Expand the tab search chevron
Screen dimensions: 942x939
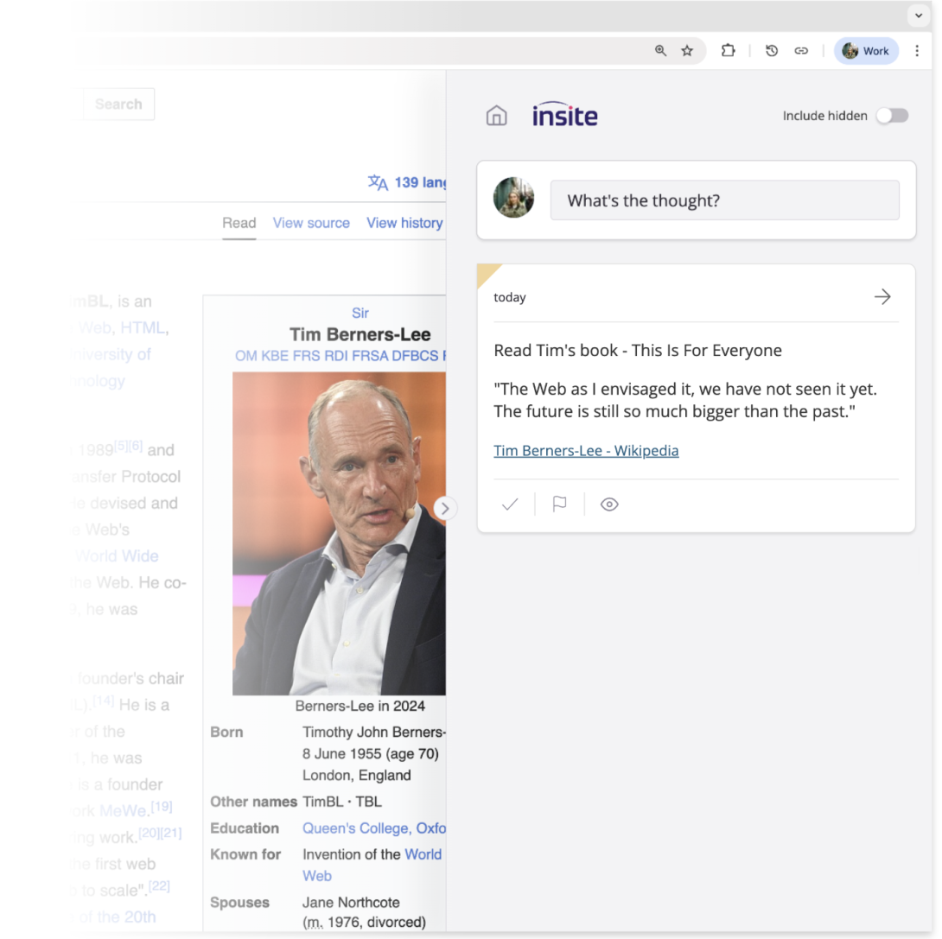(x=919, y=16)
